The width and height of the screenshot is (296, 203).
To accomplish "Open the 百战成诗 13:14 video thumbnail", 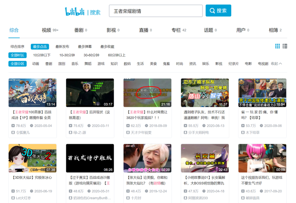I will click(x=33, y=93).
